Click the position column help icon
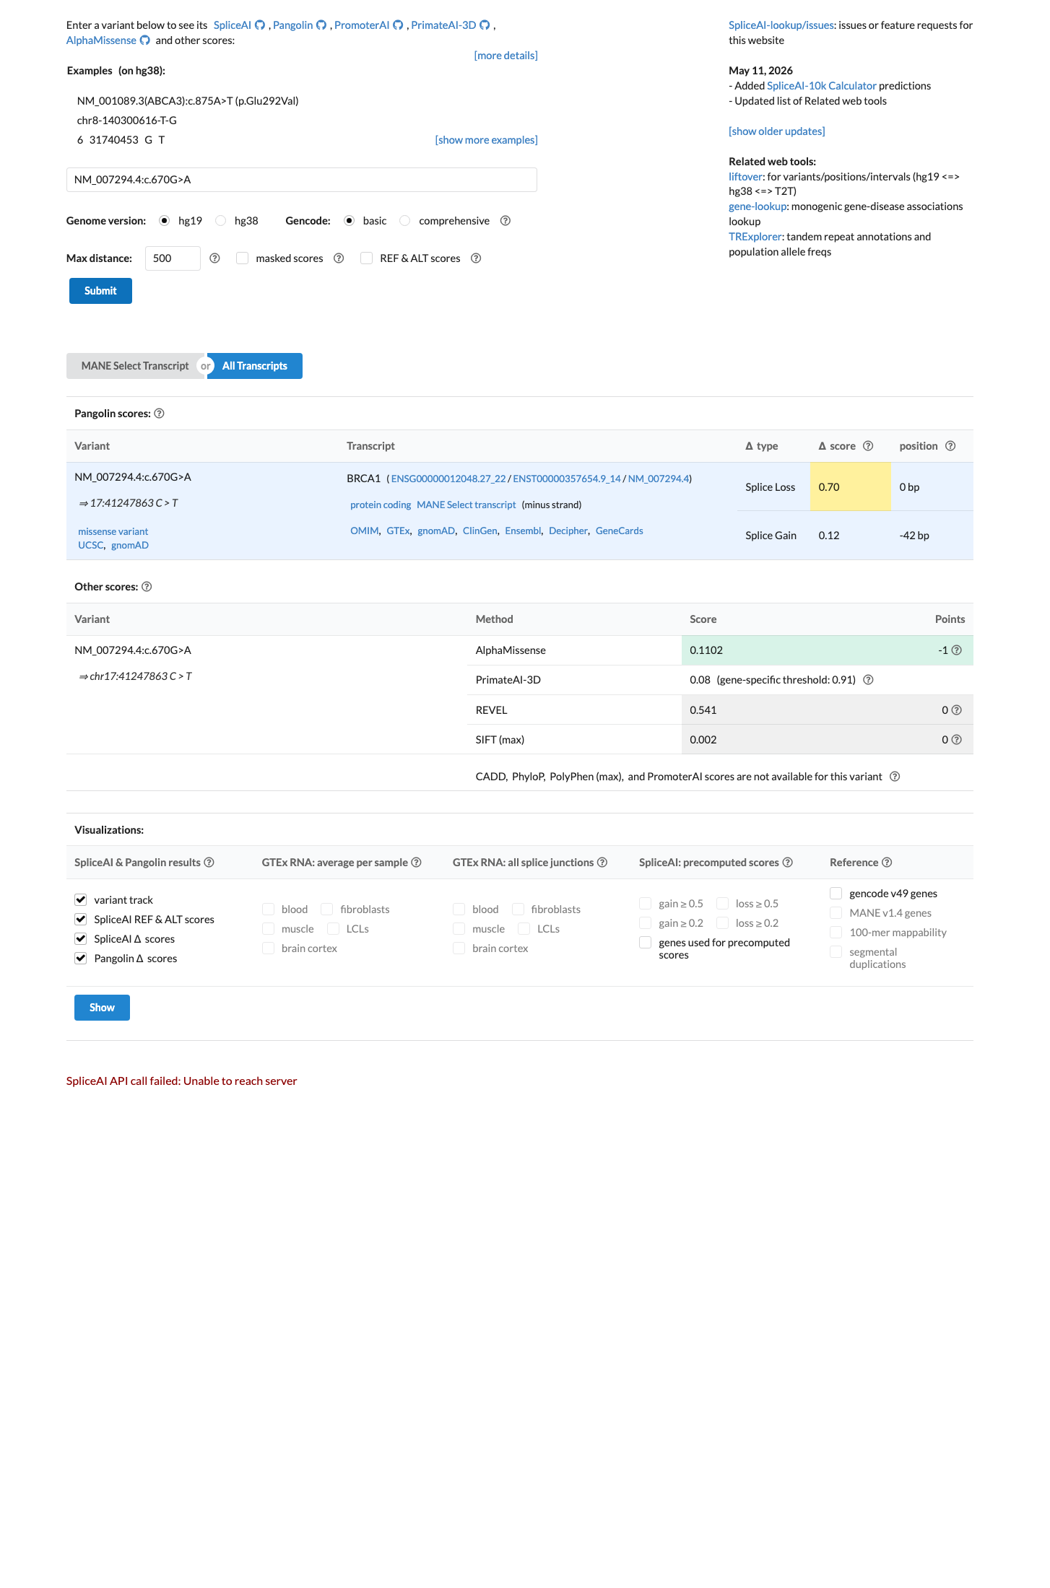The height and width of the screenshot is (1588, 1050). tap(950, 446)
